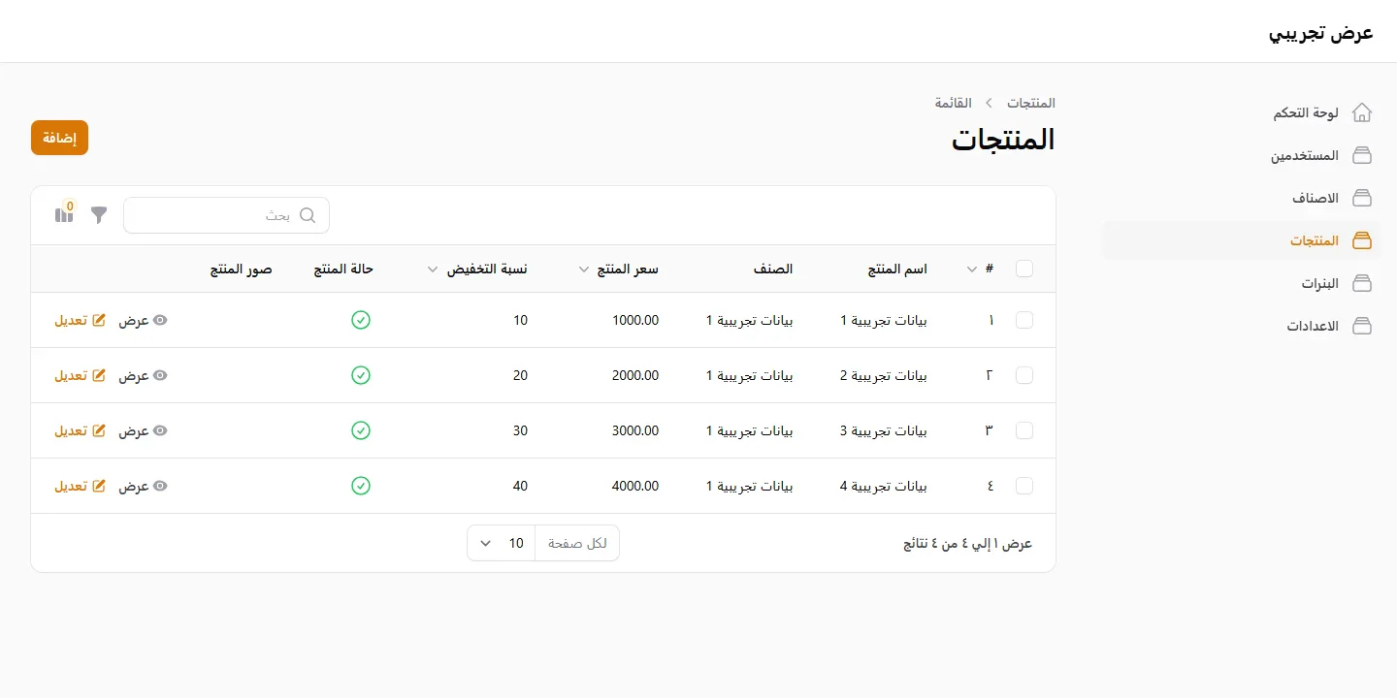The image size is (1397, 698).
Task: Tick the select-all checkbox in table header
Action: pyautogui.click(x=1024, y=270)
